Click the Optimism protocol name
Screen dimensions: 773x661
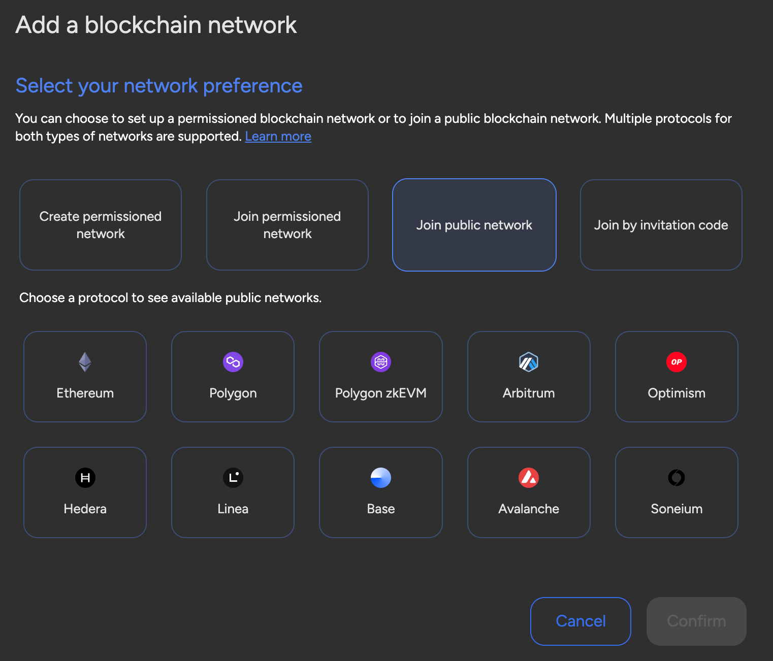677,393
